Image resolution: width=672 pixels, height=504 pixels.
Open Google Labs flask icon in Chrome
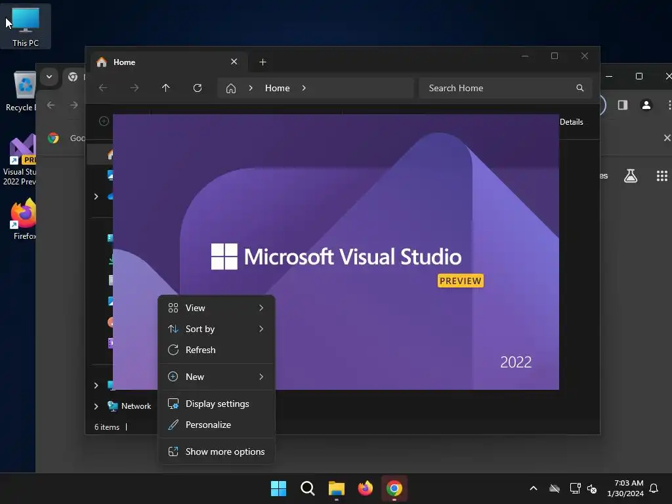(631, 176)
